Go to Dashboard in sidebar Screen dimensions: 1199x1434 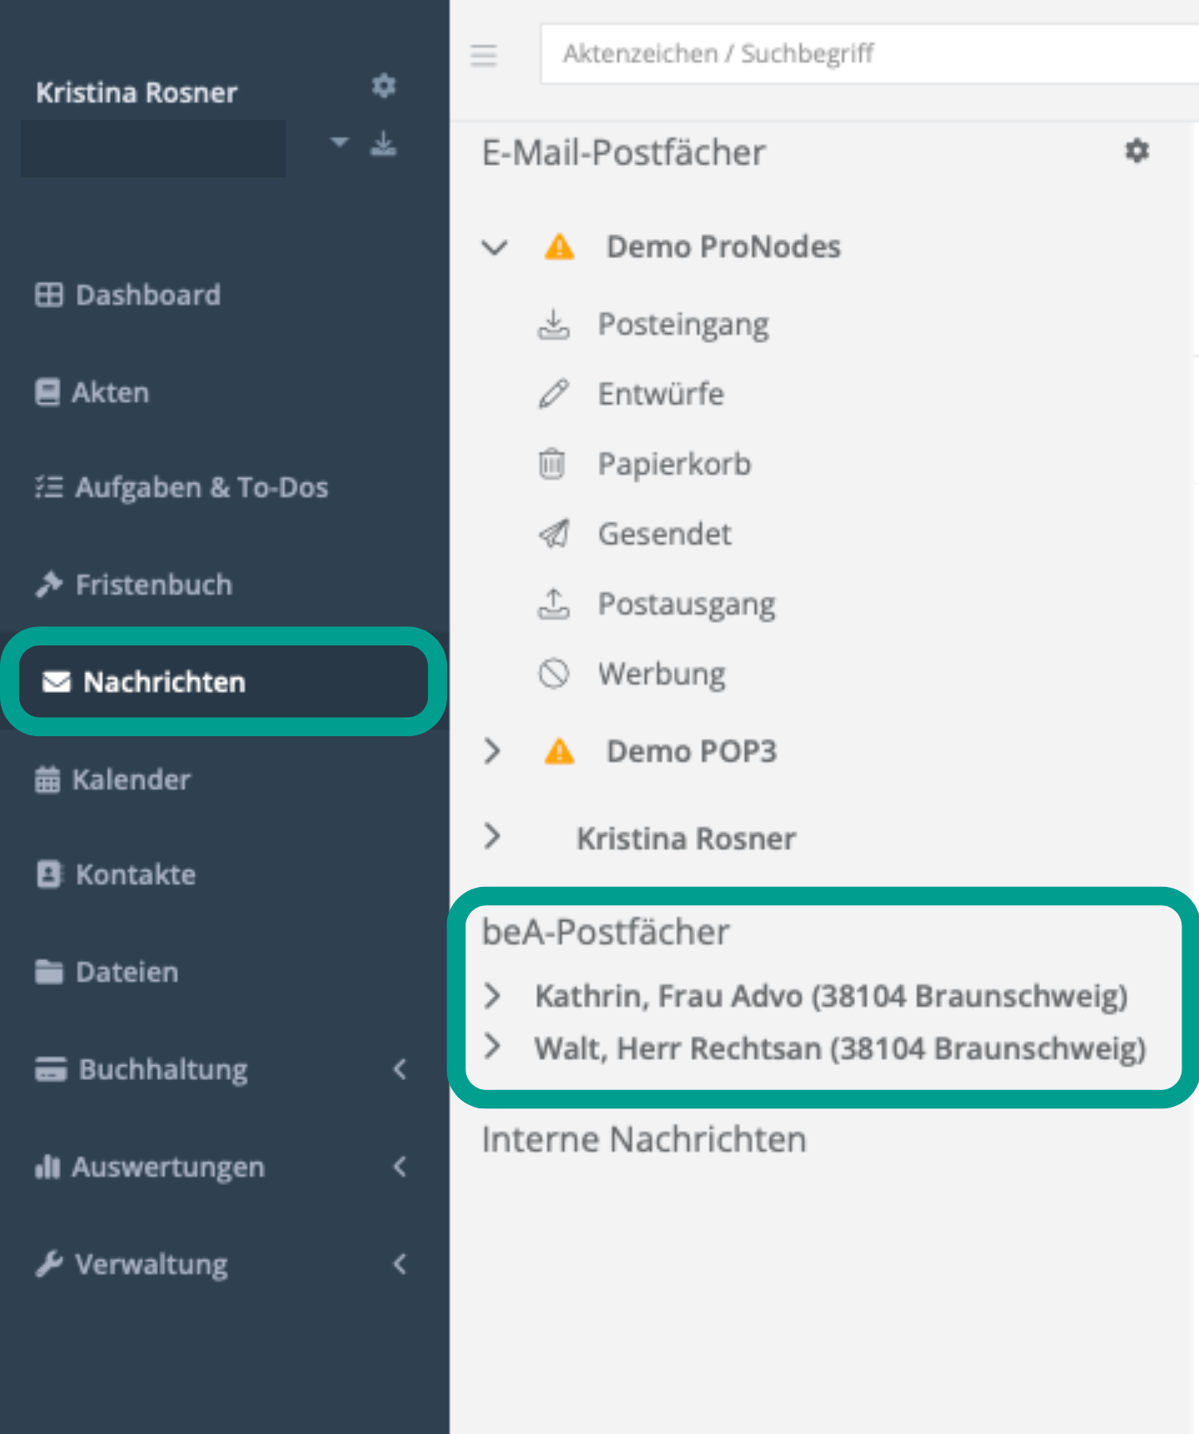[147, 295]
